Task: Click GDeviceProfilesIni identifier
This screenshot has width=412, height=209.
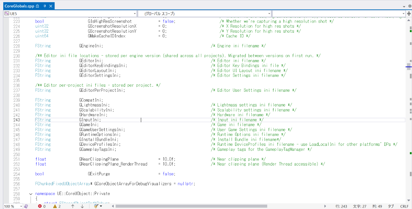Action: pyautogui.click(x=99, y=144)
